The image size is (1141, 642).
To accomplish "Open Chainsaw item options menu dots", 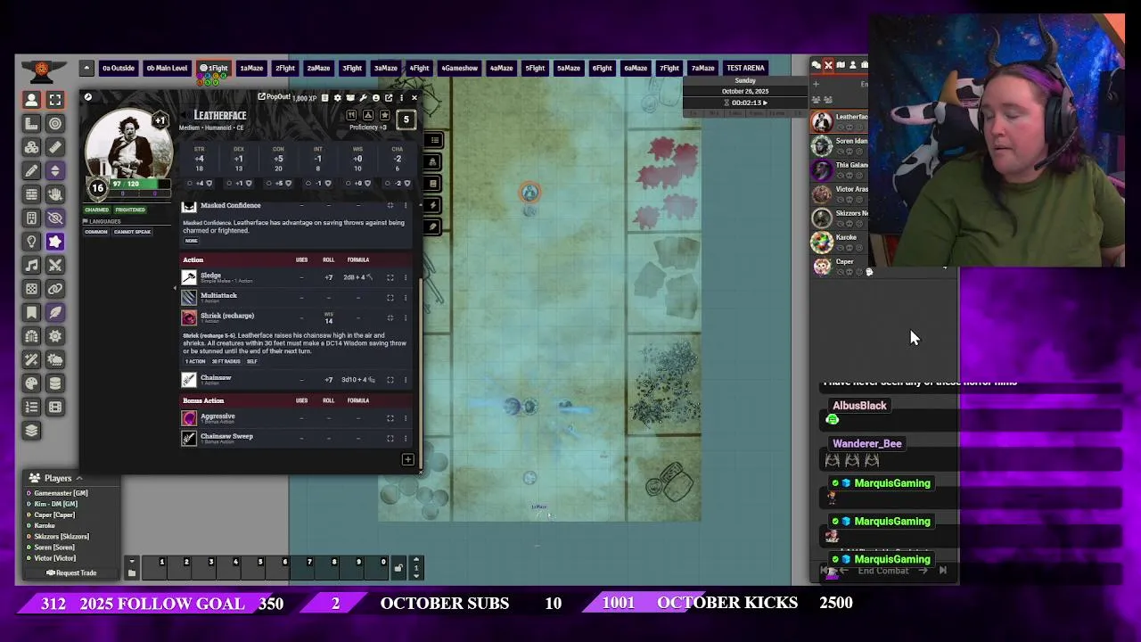I will pos(406,380).
